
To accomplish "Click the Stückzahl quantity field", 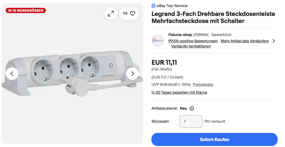I will pos(191,121).
